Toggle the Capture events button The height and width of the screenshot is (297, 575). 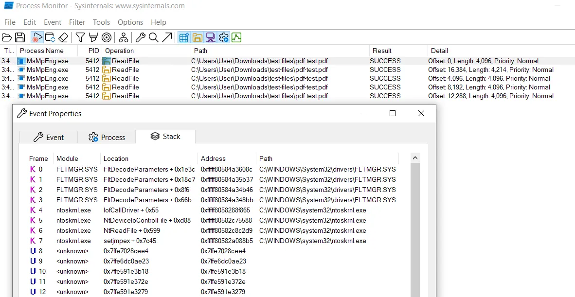click(37, 37)
